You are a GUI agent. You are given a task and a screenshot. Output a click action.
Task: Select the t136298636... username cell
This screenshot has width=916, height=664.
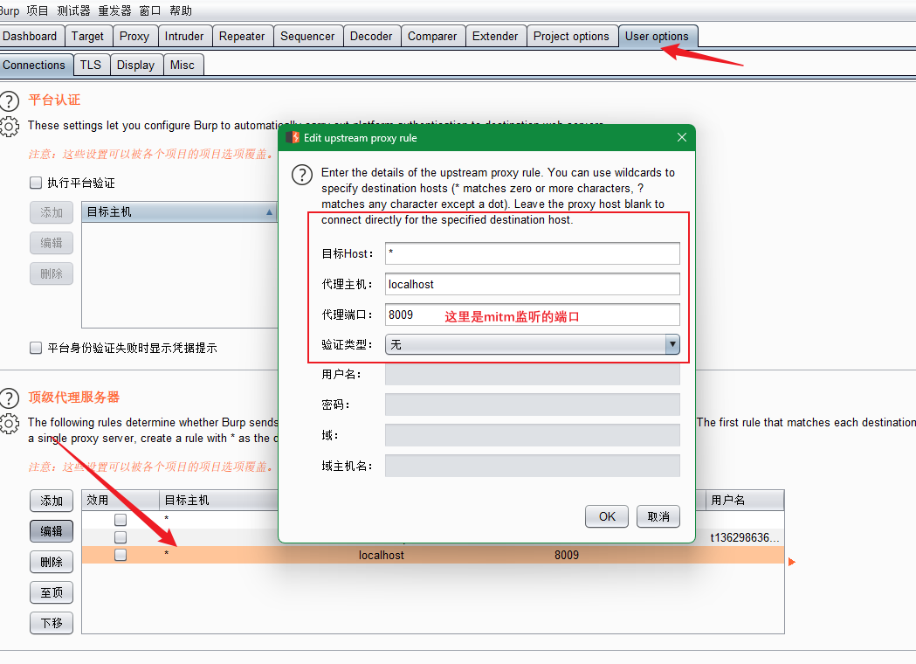click(x=744, y=537)
